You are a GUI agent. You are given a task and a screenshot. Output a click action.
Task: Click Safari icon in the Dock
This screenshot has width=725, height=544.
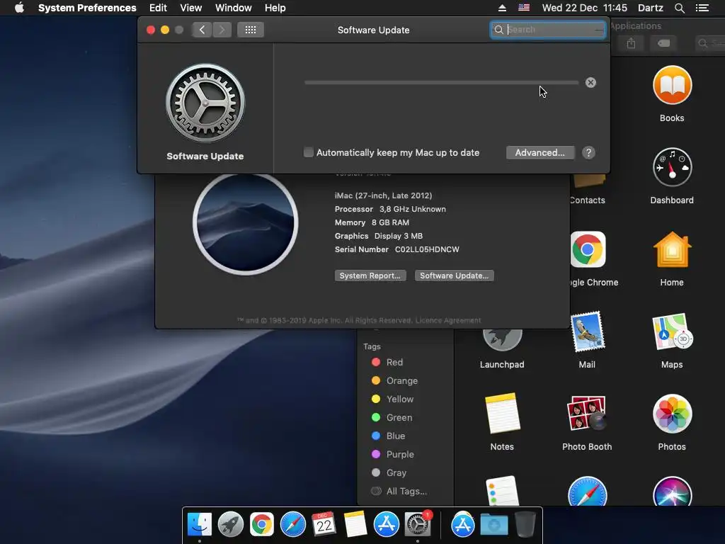click(x=292, y=524)
